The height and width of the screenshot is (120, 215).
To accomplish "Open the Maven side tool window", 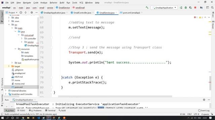I will [x=213, y=25].
